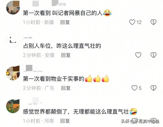Like the Guangdong comment with 5 likes
The image size is (163, 127).
click(134, 88)
